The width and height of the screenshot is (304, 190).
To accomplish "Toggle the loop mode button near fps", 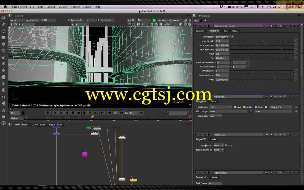I will (141, 112).
